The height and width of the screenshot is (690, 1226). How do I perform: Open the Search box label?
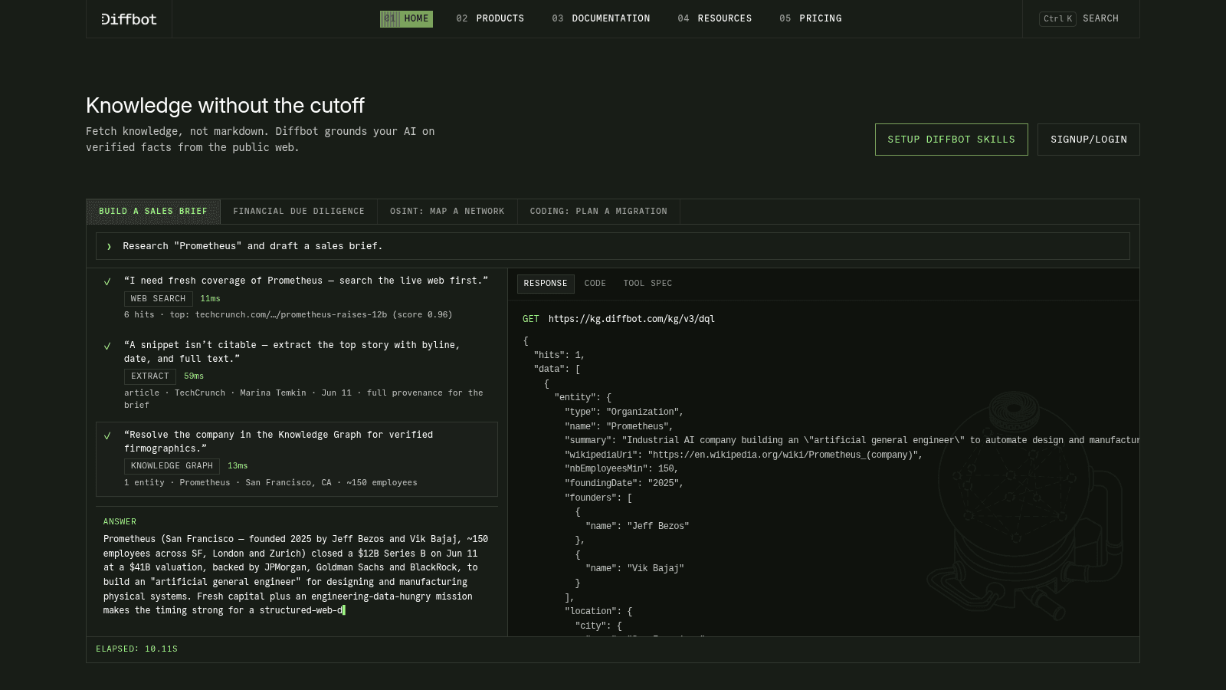1100,18
